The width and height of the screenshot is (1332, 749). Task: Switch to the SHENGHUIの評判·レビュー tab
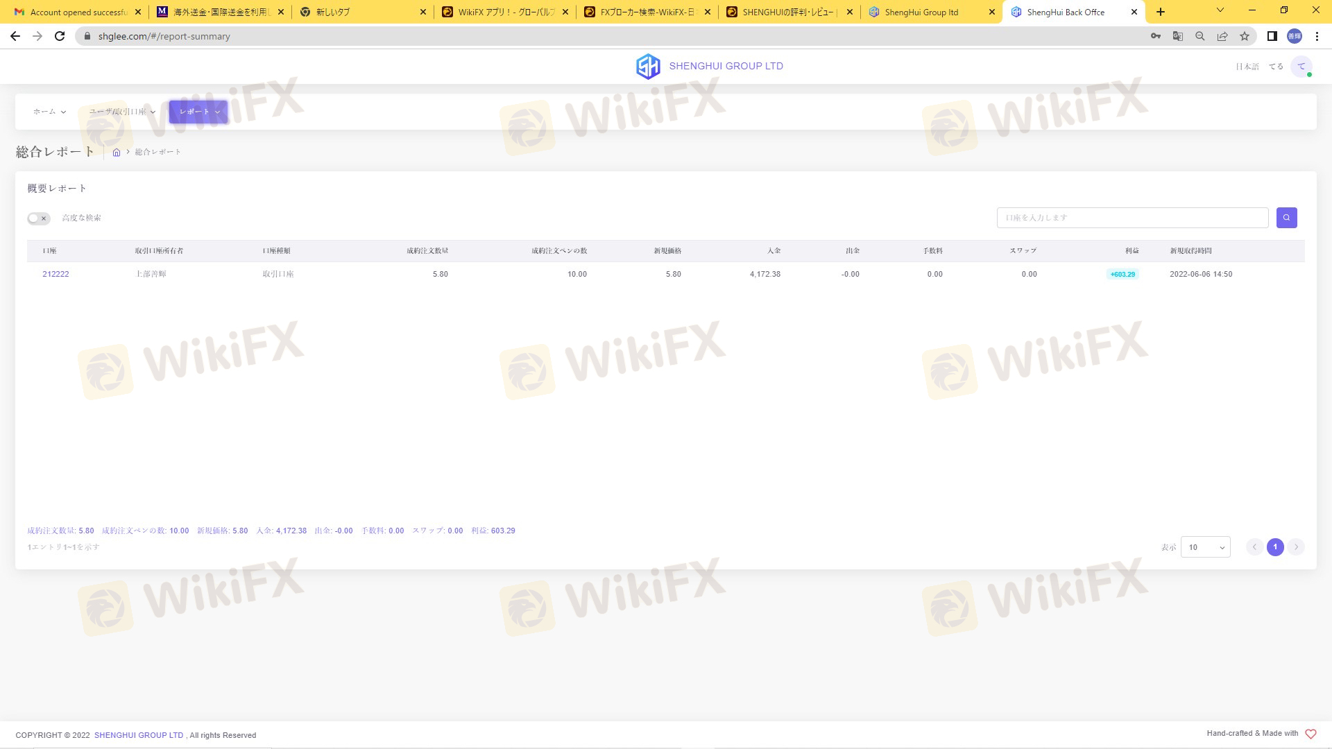coord(789,12)
